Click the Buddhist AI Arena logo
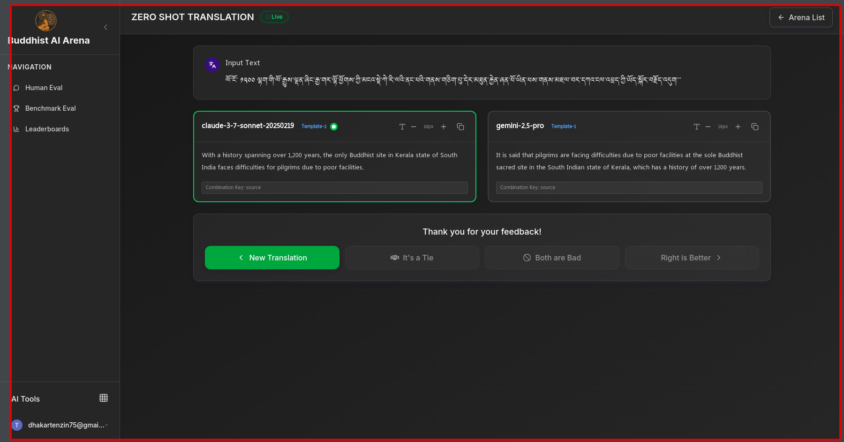 point(46,21)
